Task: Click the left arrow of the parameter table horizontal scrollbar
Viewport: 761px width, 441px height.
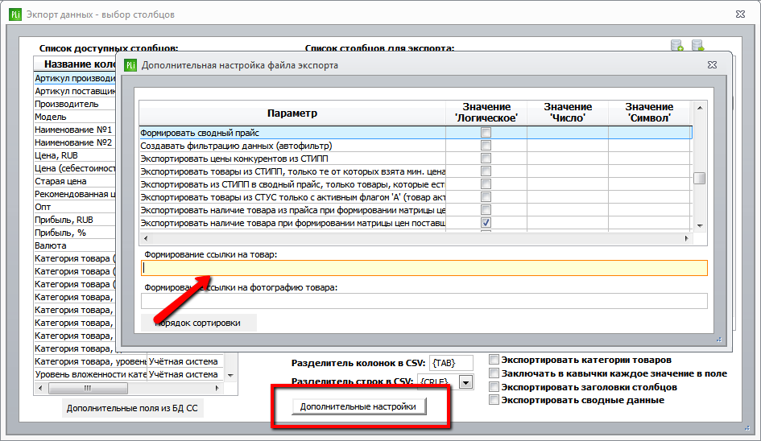Action: [x=146, y=238]
